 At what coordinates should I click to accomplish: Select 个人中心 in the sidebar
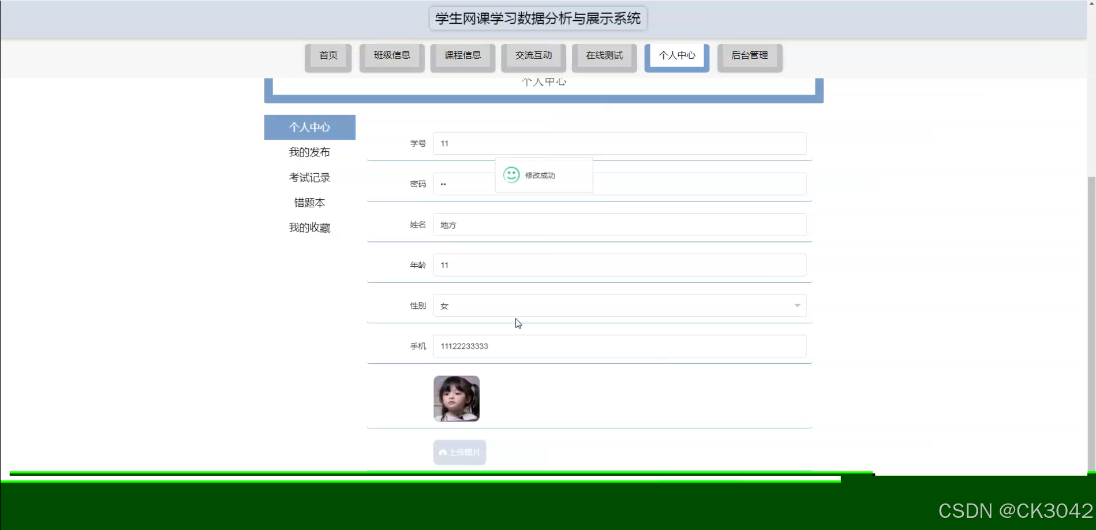click(309, 127)
